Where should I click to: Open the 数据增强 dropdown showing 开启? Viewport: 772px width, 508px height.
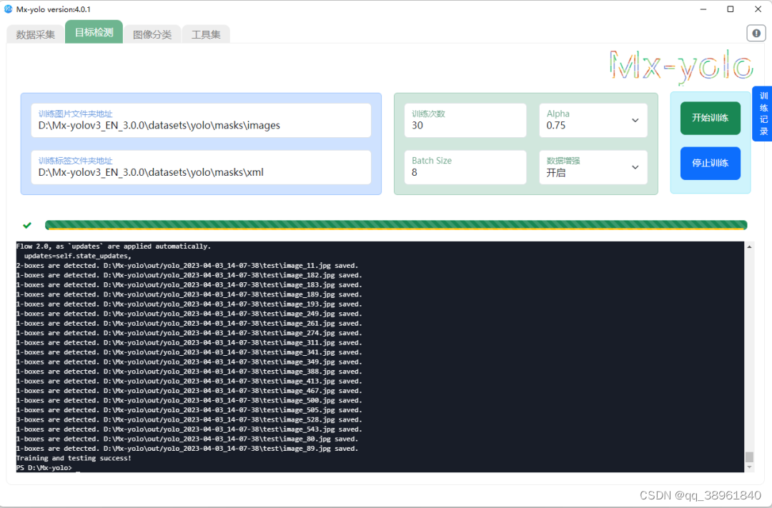(593, 167)
